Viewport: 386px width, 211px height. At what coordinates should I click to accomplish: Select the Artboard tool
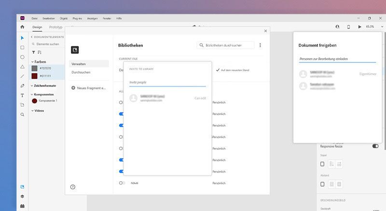click(22, 105)
